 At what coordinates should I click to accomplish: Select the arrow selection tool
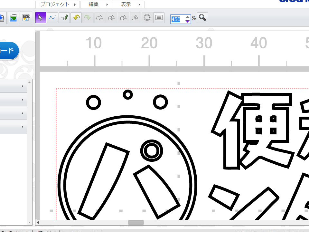(x=41, y=18)
